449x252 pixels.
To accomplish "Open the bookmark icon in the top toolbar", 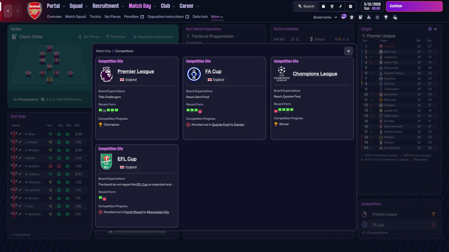I will pos(323,6).
